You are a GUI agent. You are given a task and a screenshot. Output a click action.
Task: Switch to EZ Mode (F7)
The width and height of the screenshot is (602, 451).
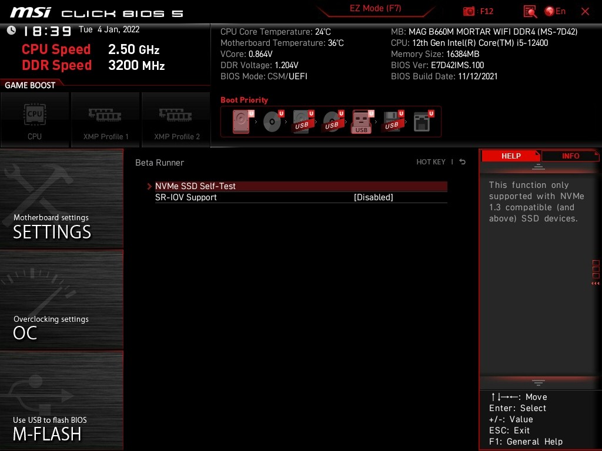click(x=375, y=8)
